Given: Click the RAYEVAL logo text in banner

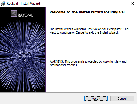Looking at the screenshot, I should [25, 15].
